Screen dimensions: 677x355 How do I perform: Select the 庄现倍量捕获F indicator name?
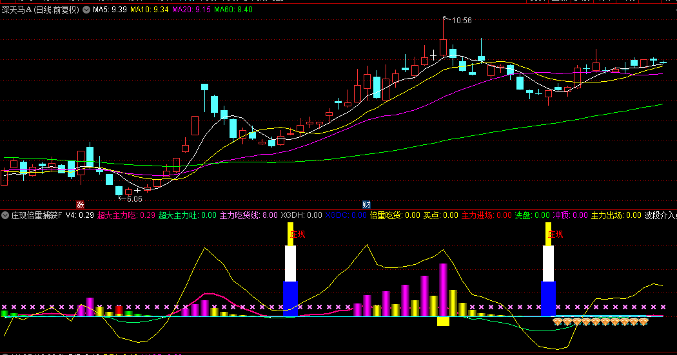coord(37,215)
